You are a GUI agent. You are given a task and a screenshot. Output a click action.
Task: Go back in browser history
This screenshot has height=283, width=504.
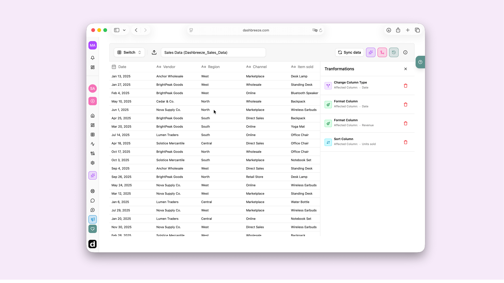(x=136, y=30)
